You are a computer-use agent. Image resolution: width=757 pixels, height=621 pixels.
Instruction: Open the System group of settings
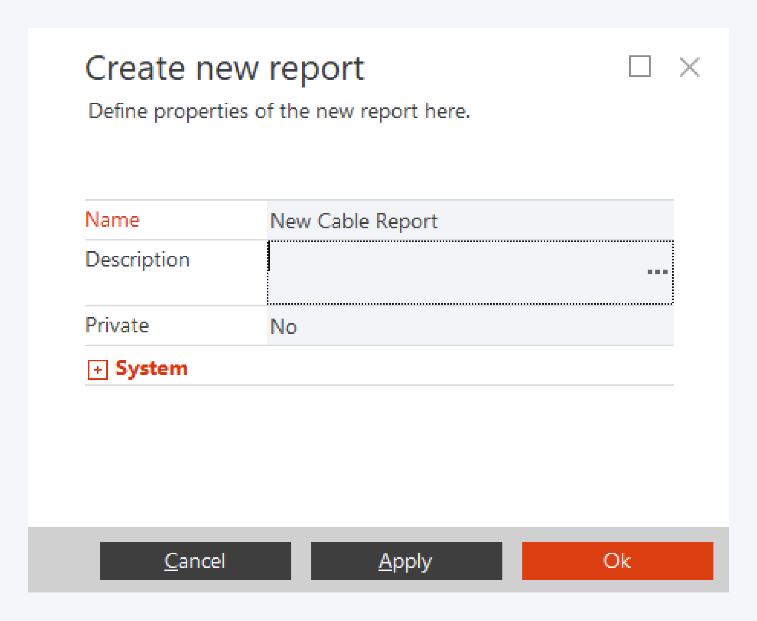[151, 368]
